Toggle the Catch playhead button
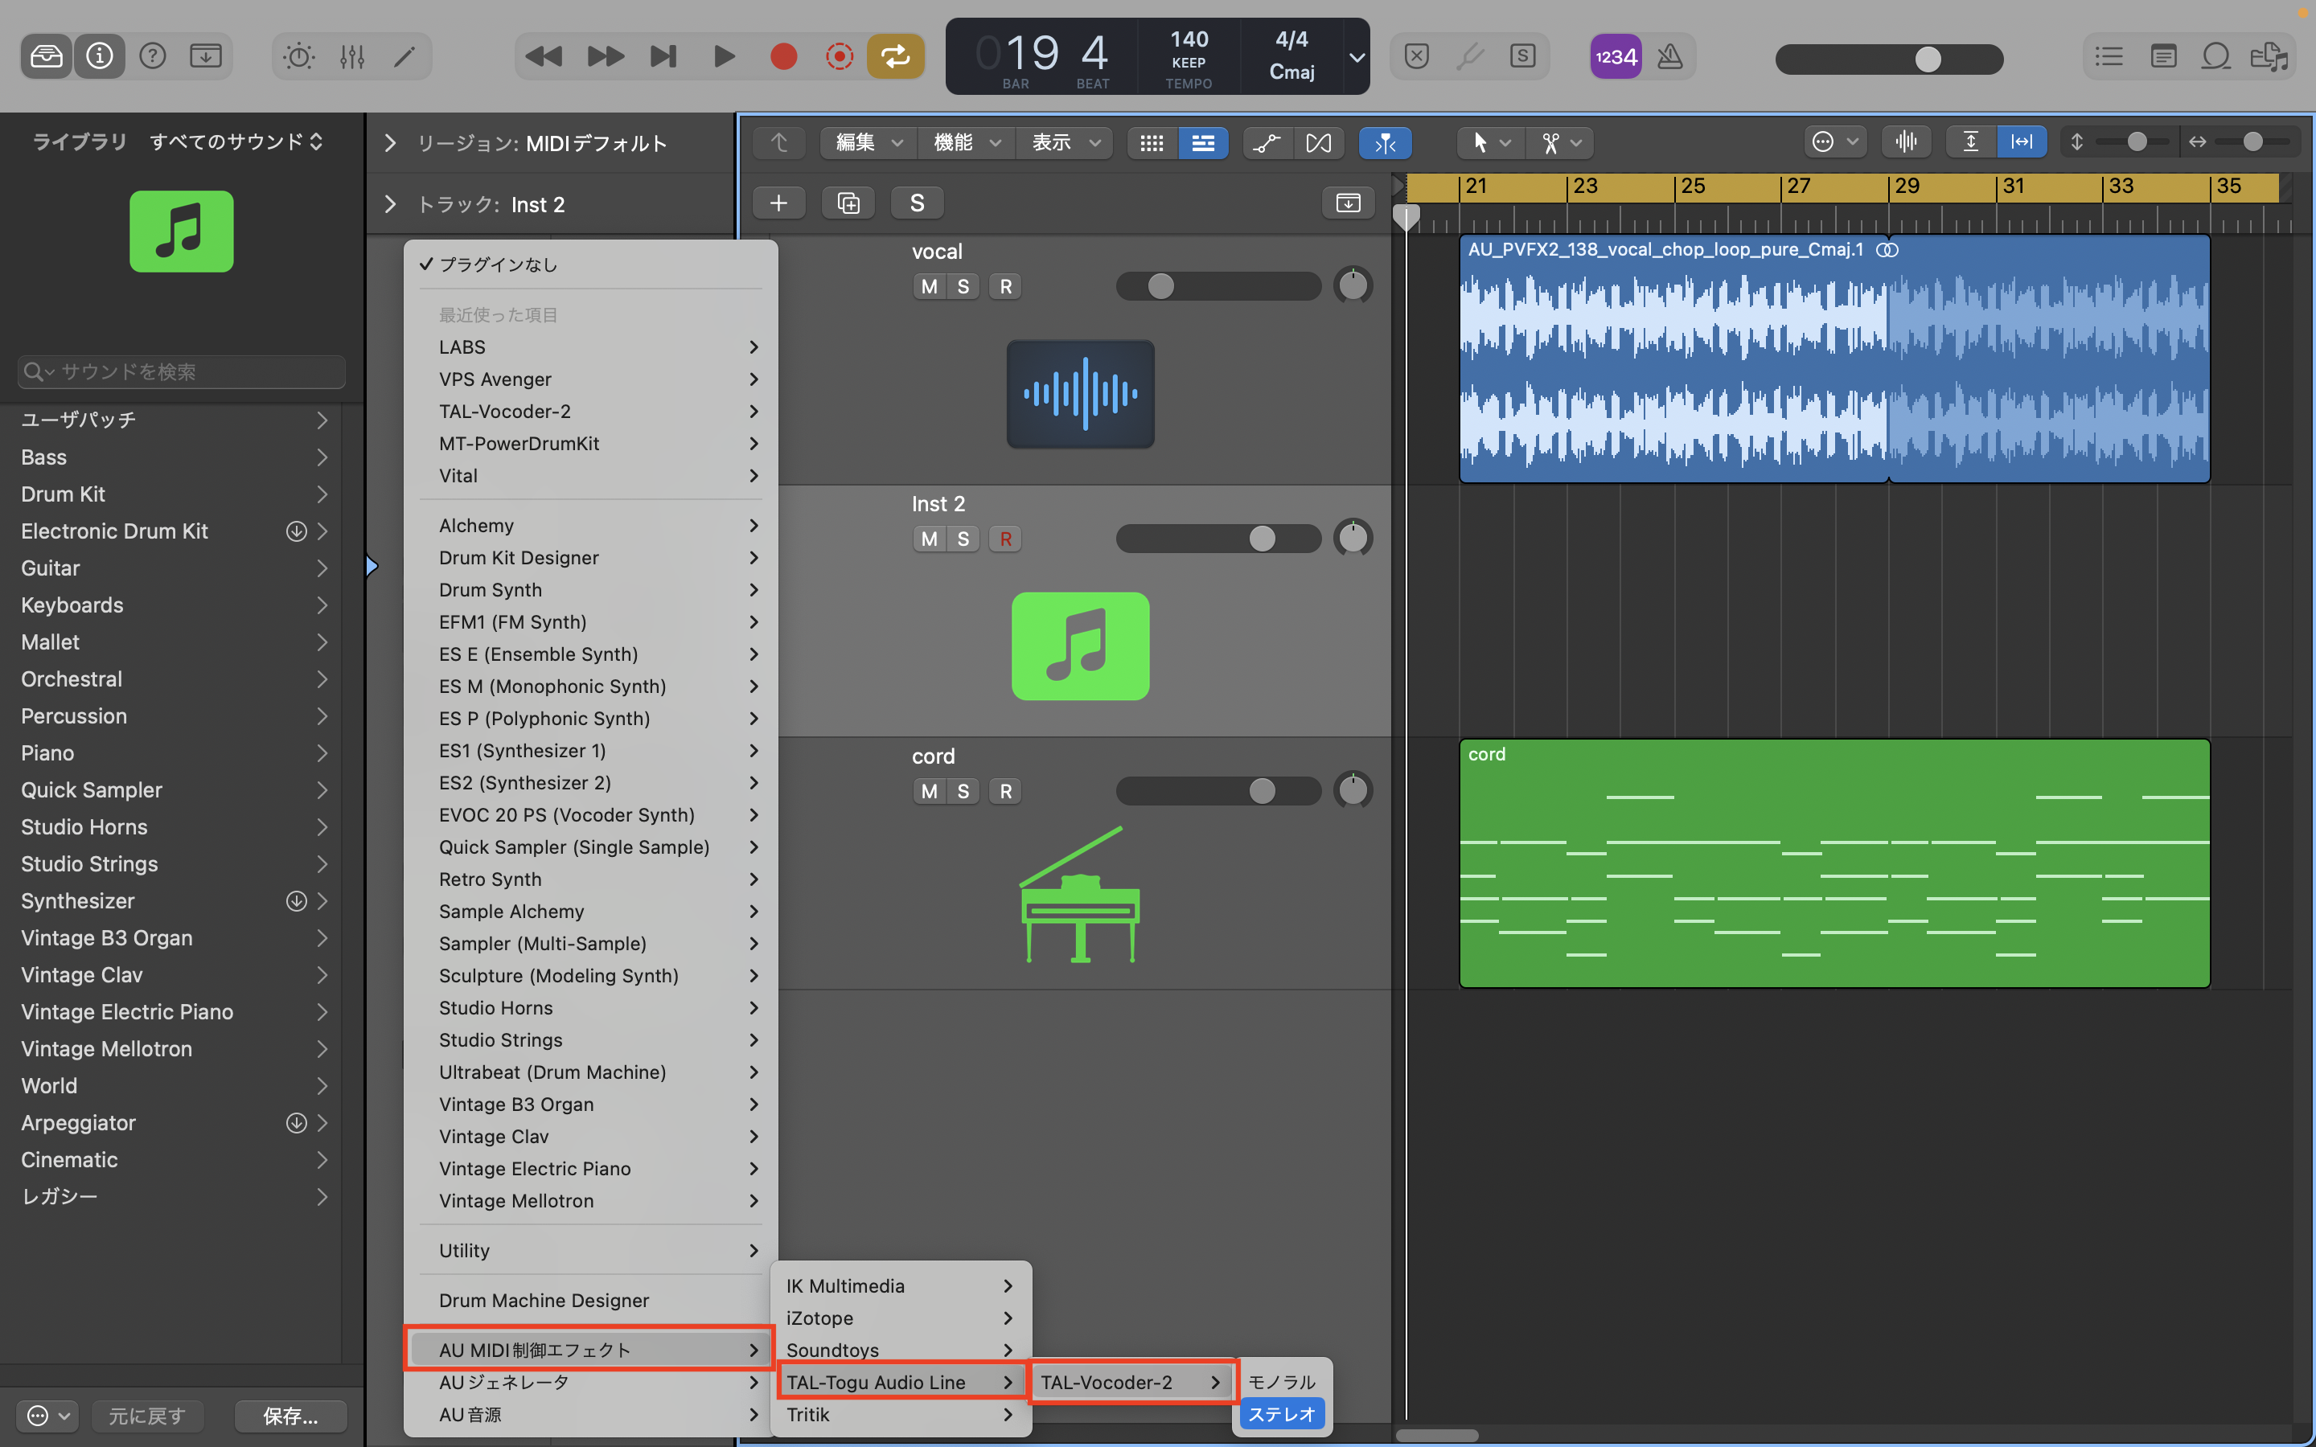 coord(1385,142)
